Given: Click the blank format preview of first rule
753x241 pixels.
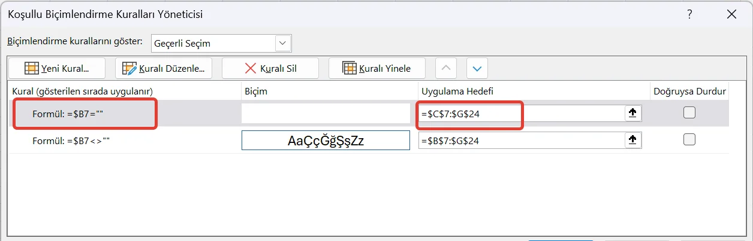Looking at the screenshot, I should [x=326, y=114].
